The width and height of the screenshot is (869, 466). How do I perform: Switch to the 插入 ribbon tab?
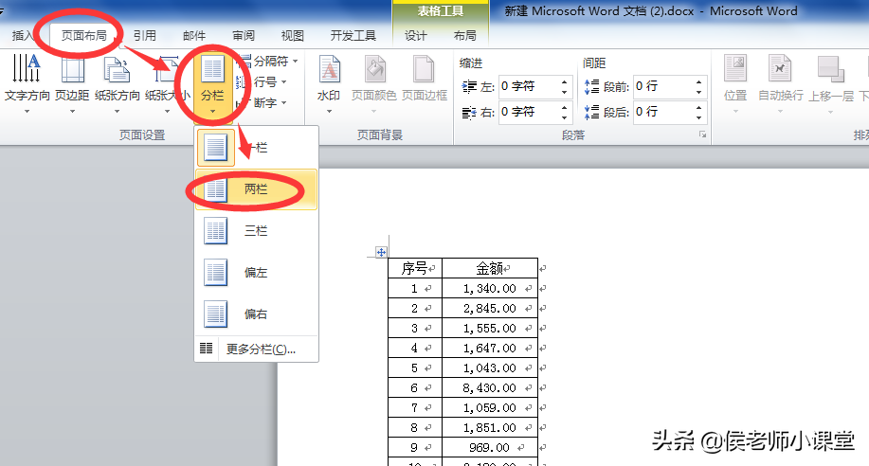[x=22, y=36]
